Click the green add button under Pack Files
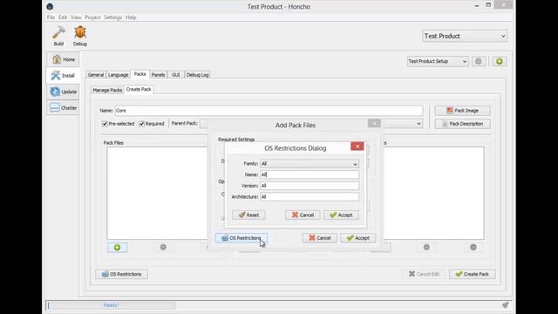 pyautogui.click(x=117, y=248)
